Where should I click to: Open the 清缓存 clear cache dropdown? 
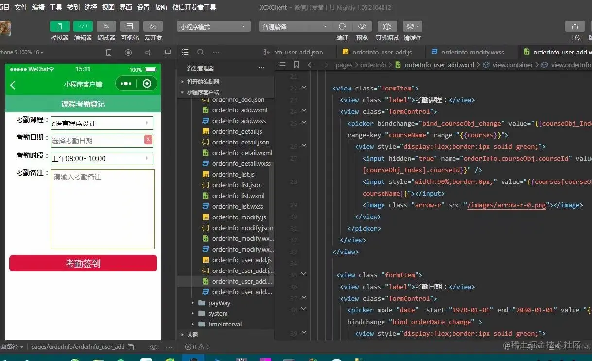[412, 27]
